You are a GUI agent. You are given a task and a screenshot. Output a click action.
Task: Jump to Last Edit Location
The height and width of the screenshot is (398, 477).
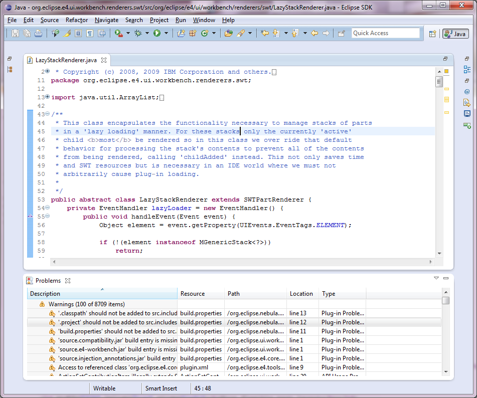pos(265,33)
